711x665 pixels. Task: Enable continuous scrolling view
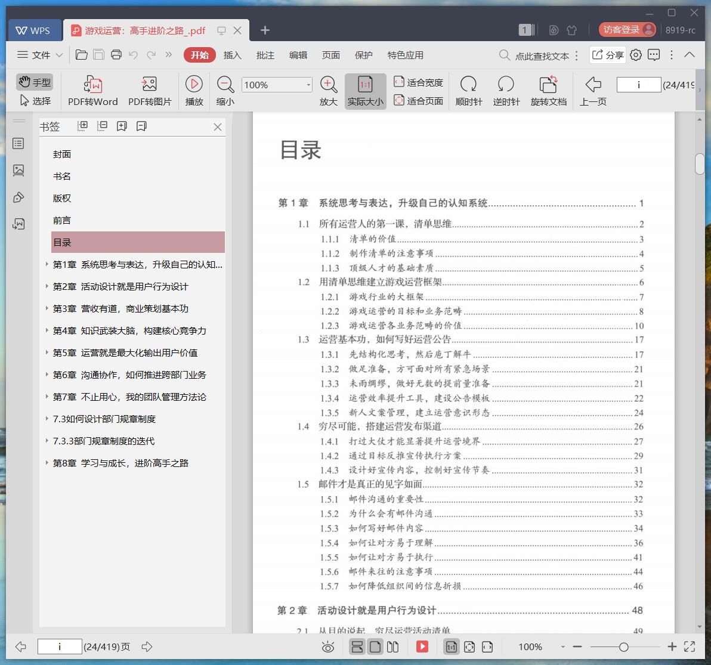click(357, 647)
